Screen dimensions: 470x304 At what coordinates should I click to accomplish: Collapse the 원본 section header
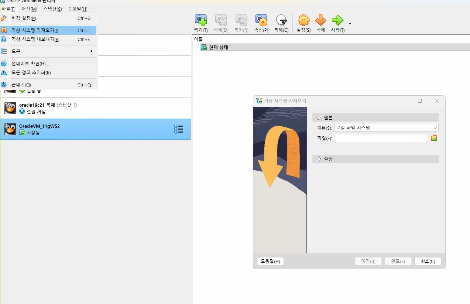point(375,117)
